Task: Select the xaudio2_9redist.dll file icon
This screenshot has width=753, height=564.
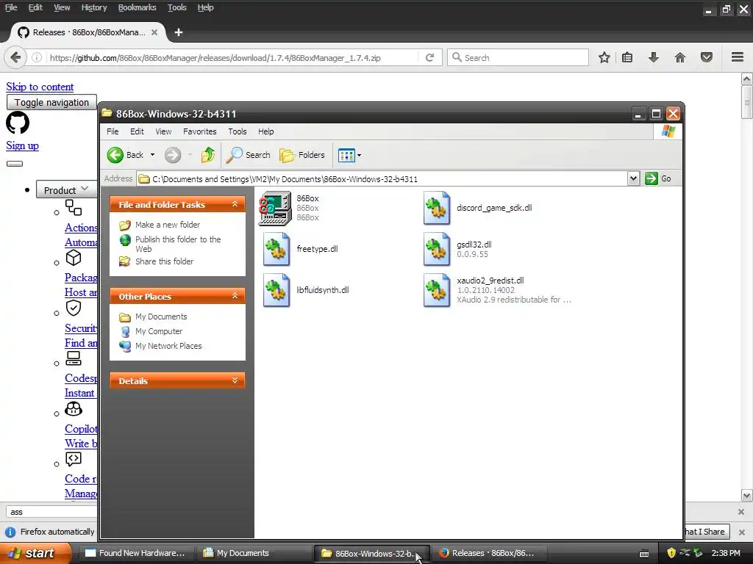Action: [437, 290]
